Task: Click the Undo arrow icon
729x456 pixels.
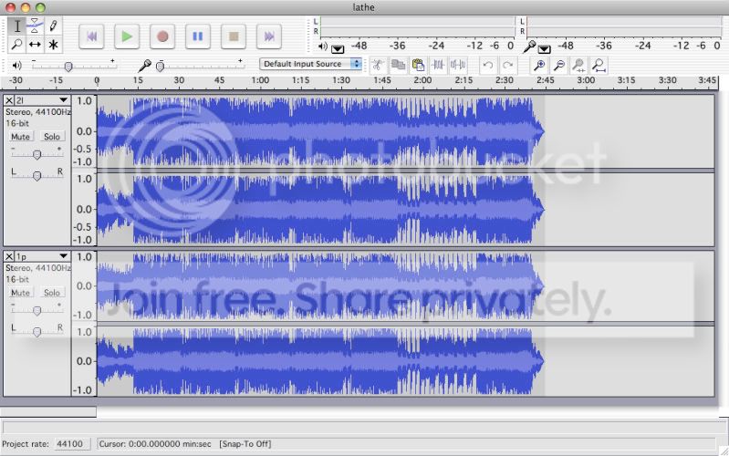Action: 488,65
